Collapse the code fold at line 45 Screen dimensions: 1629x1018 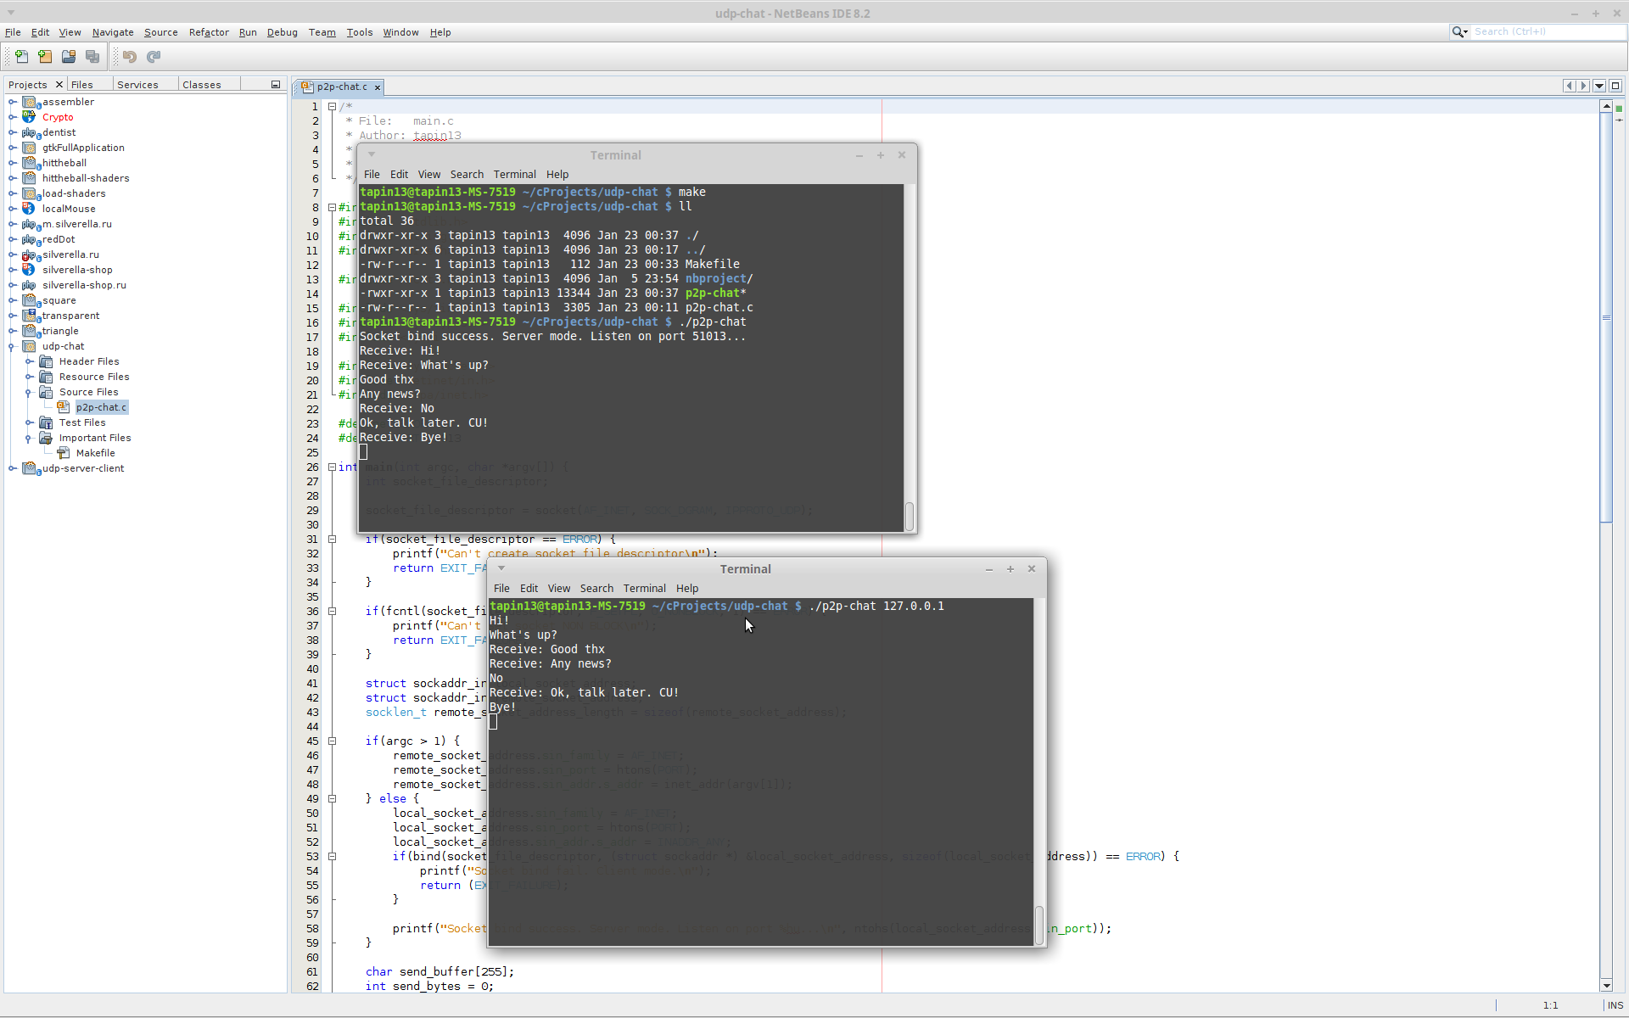(333, 741)
